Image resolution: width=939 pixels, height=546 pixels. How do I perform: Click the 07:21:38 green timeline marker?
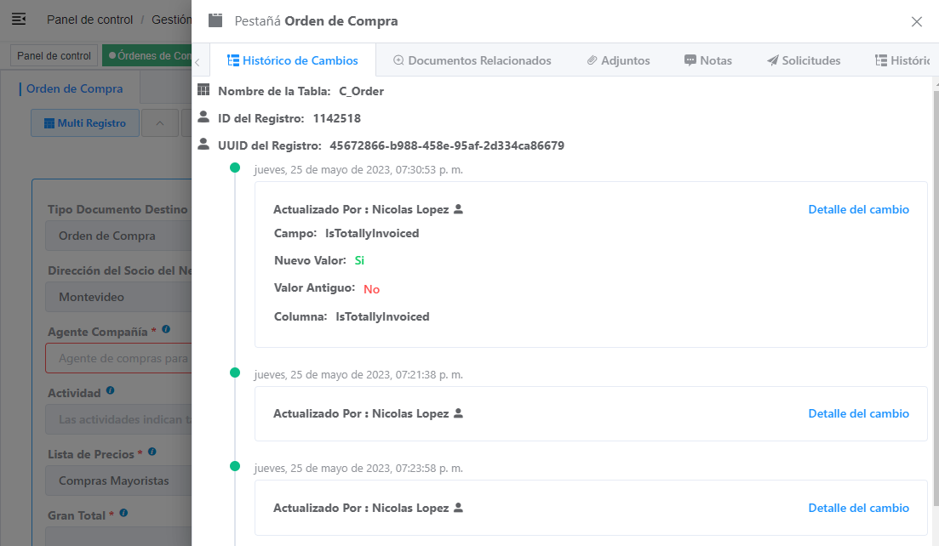(x=235, y=373)
